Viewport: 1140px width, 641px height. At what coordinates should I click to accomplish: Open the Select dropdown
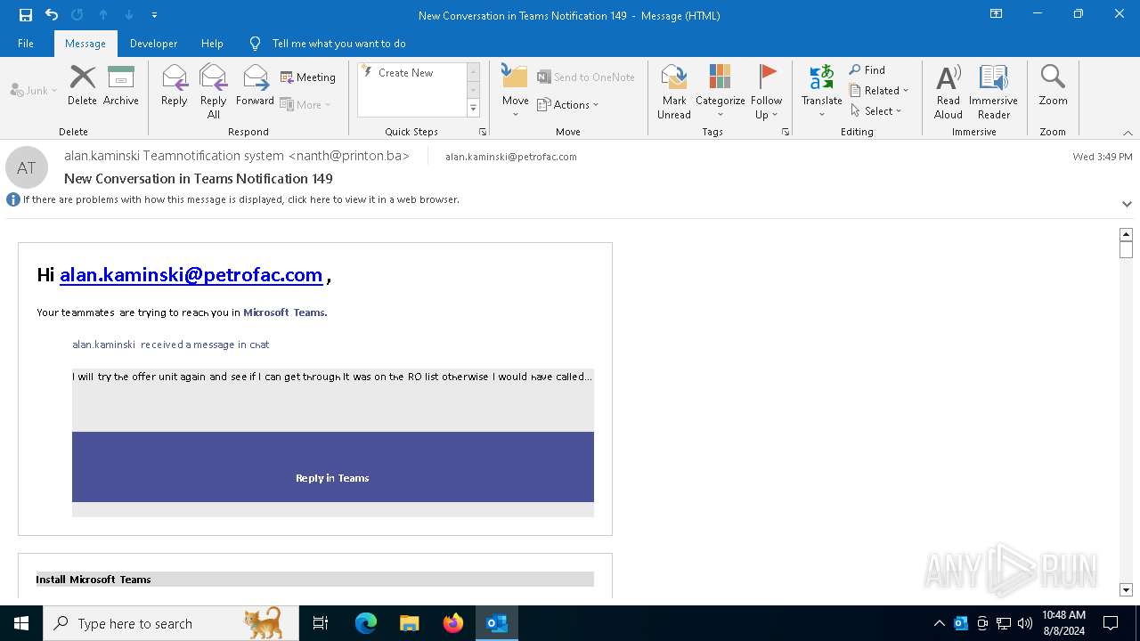[x=875, y=110]
